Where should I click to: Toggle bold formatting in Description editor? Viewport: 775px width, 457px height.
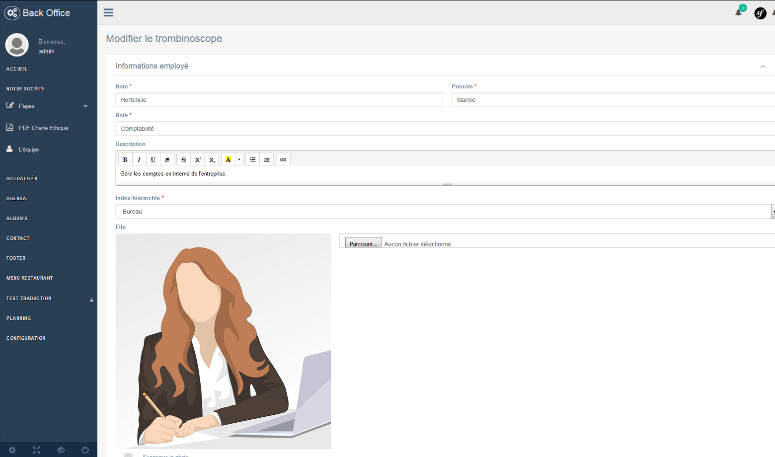(x=125, y=159)
